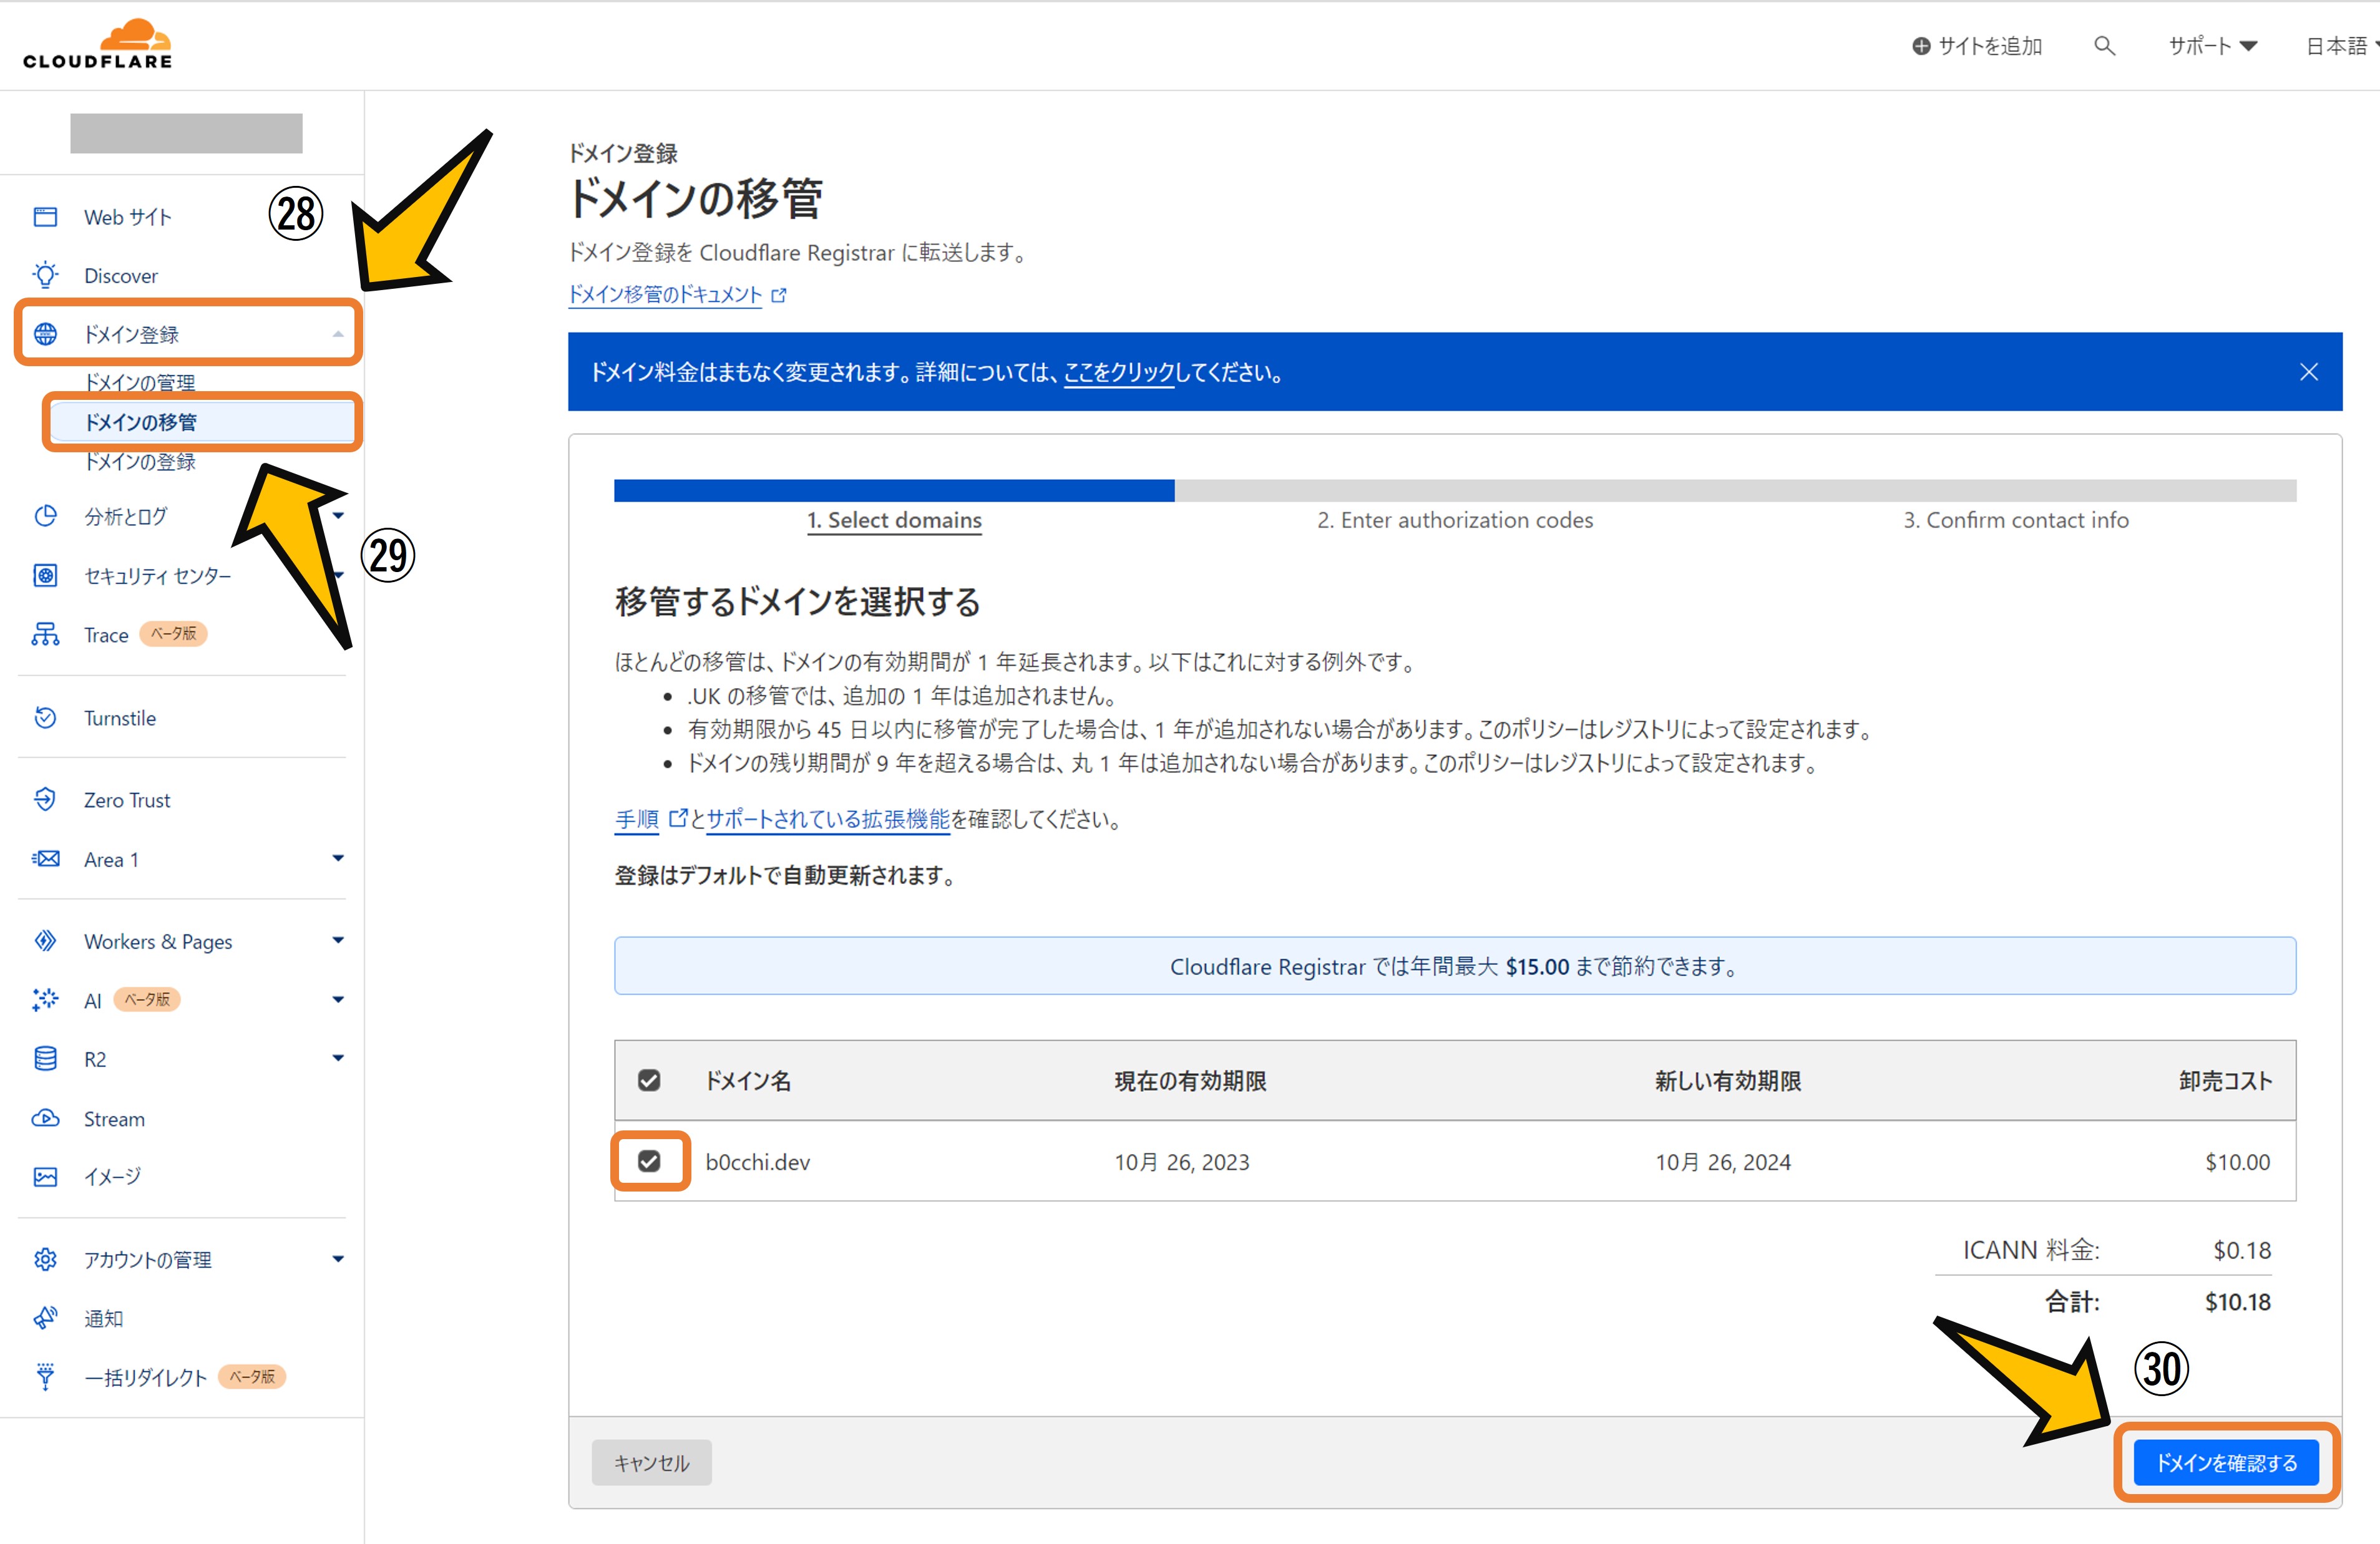
Task: Click the Discover lightbulb icon
Action: click(x=45, y=275)
